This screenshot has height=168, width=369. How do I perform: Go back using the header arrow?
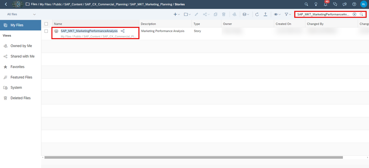point(6,4)
